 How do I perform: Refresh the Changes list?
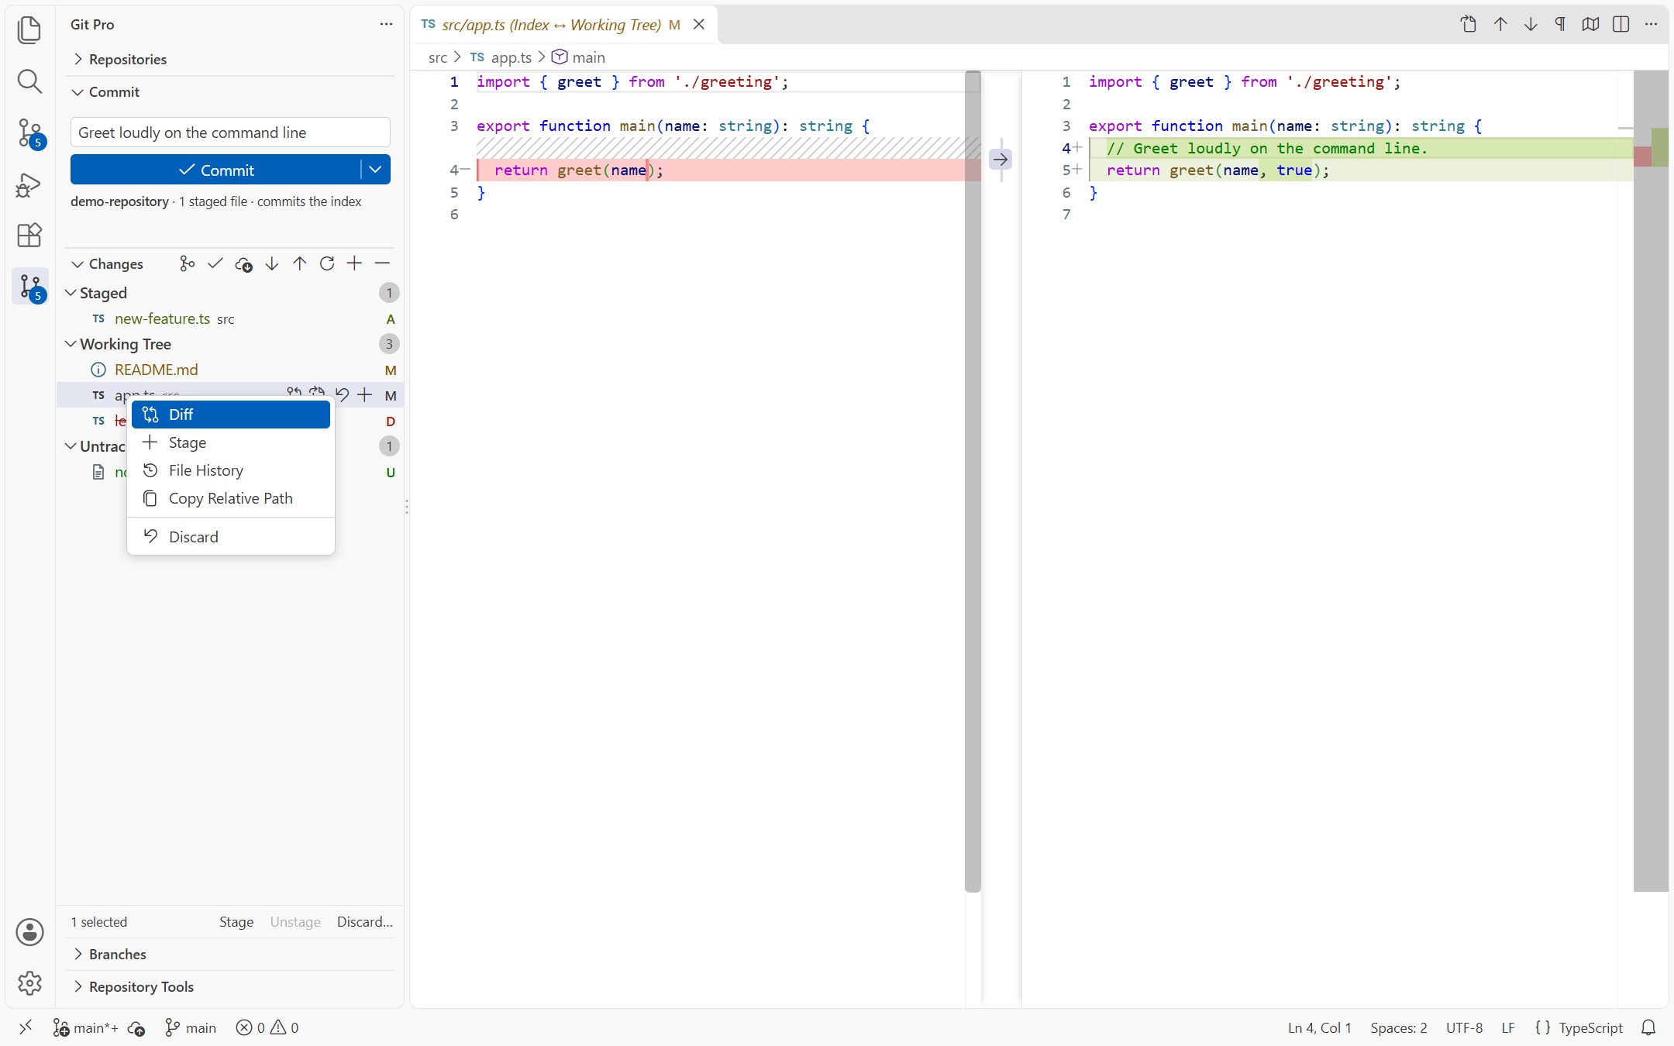click(327, 263)
